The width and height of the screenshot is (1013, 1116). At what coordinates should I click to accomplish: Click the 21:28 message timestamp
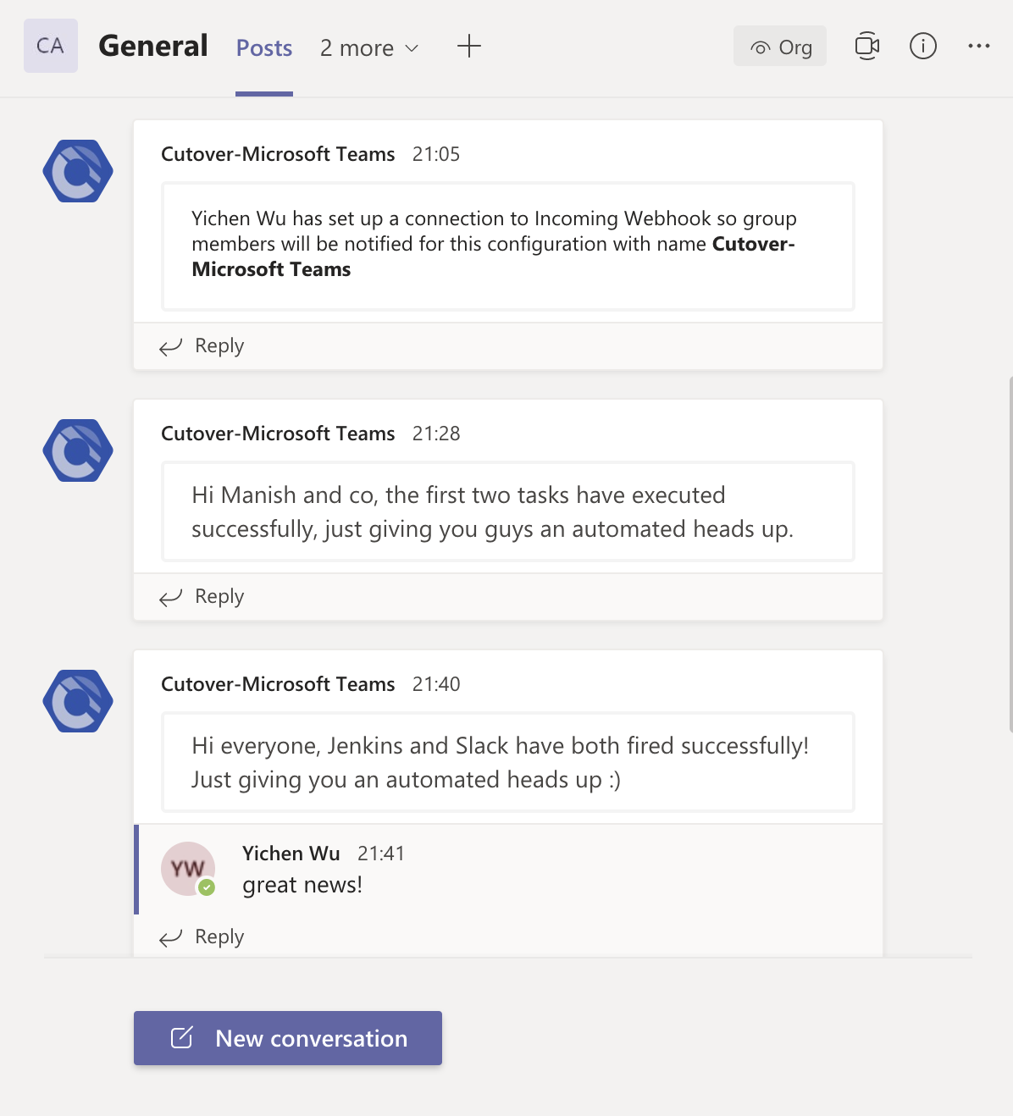436,434
